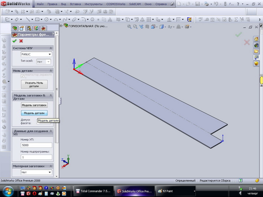
Task: Click the Модель заготовки button
Action: tap(34, 105)
